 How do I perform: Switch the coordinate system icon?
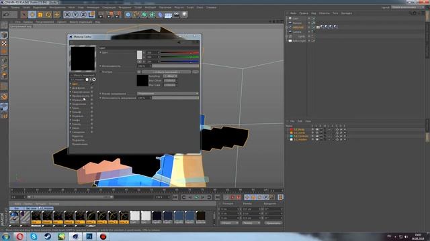tap(91, 14)
